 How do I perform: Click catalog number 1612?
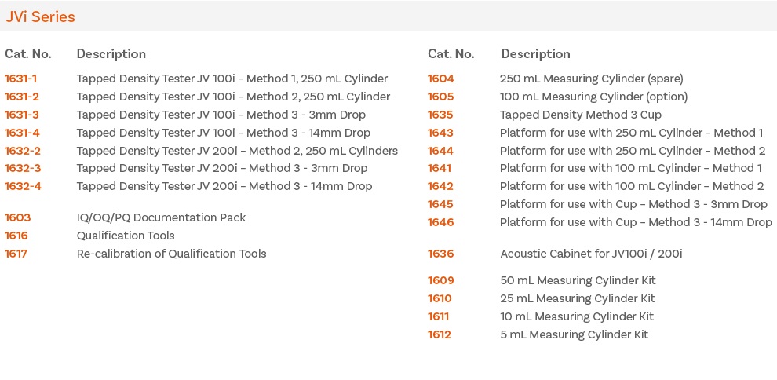point(440,334)
